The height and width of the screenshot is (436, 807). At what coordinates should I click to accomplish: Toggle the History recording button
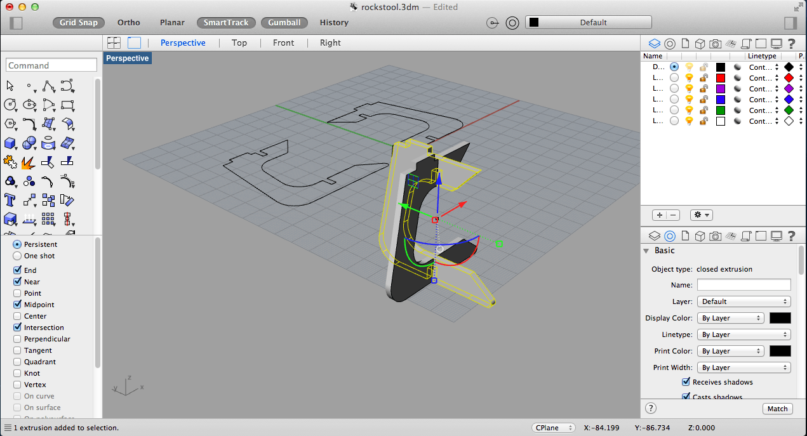click(334, 22)
